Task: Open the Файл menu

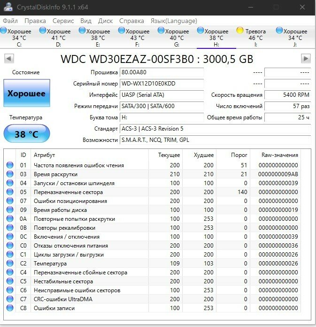Action: (10, 21)
